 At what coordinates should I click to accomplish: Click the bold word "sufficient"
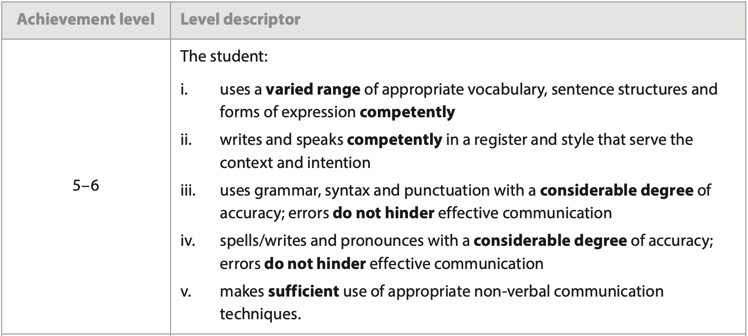[304, 291]
